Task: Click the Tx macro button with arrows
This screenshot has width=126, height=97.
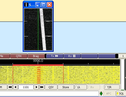Action: click(55, 56)
